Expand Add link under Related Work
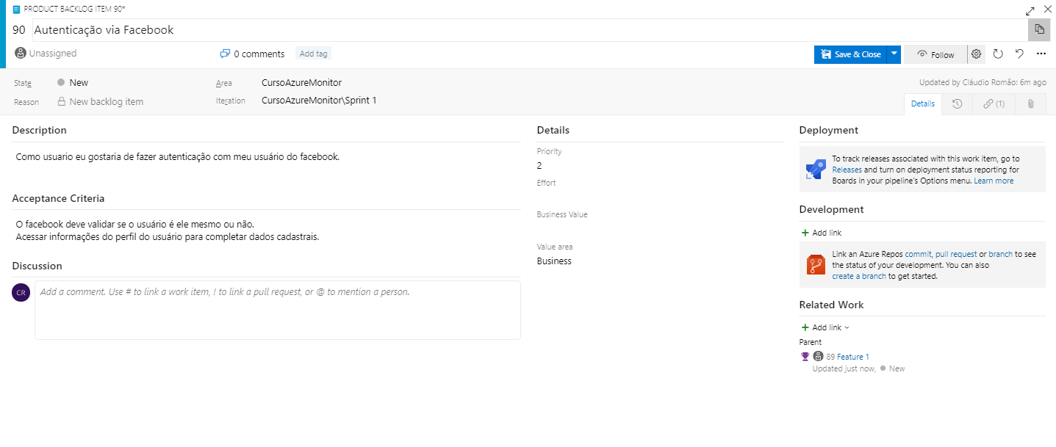 point(825,327)
